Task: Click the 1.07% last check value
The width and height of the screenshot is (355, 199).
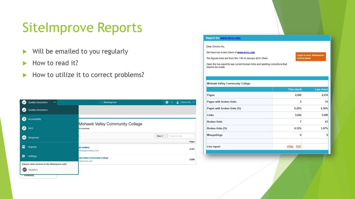Action: [324, 128]
